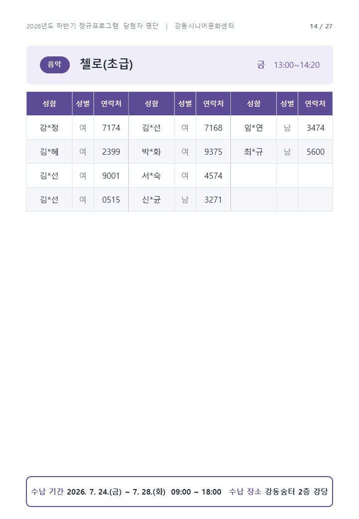This screenshot has height=519, width=359.
Task: Click the first 성함 column header
Action: [x=49, y=104]
